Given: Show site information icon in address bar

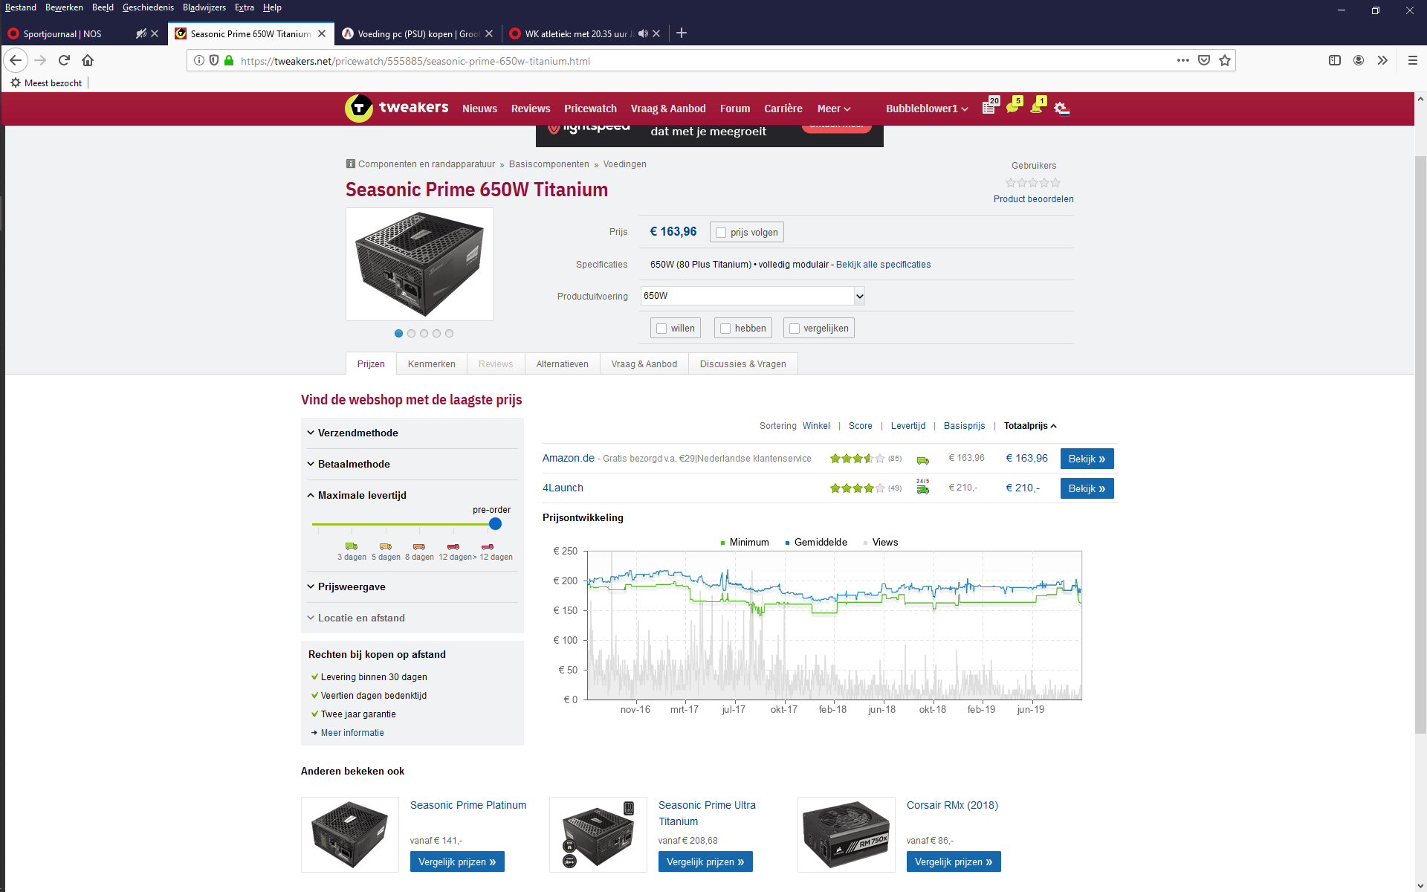Looking at the screenshot, I should [x=199, y=60].
